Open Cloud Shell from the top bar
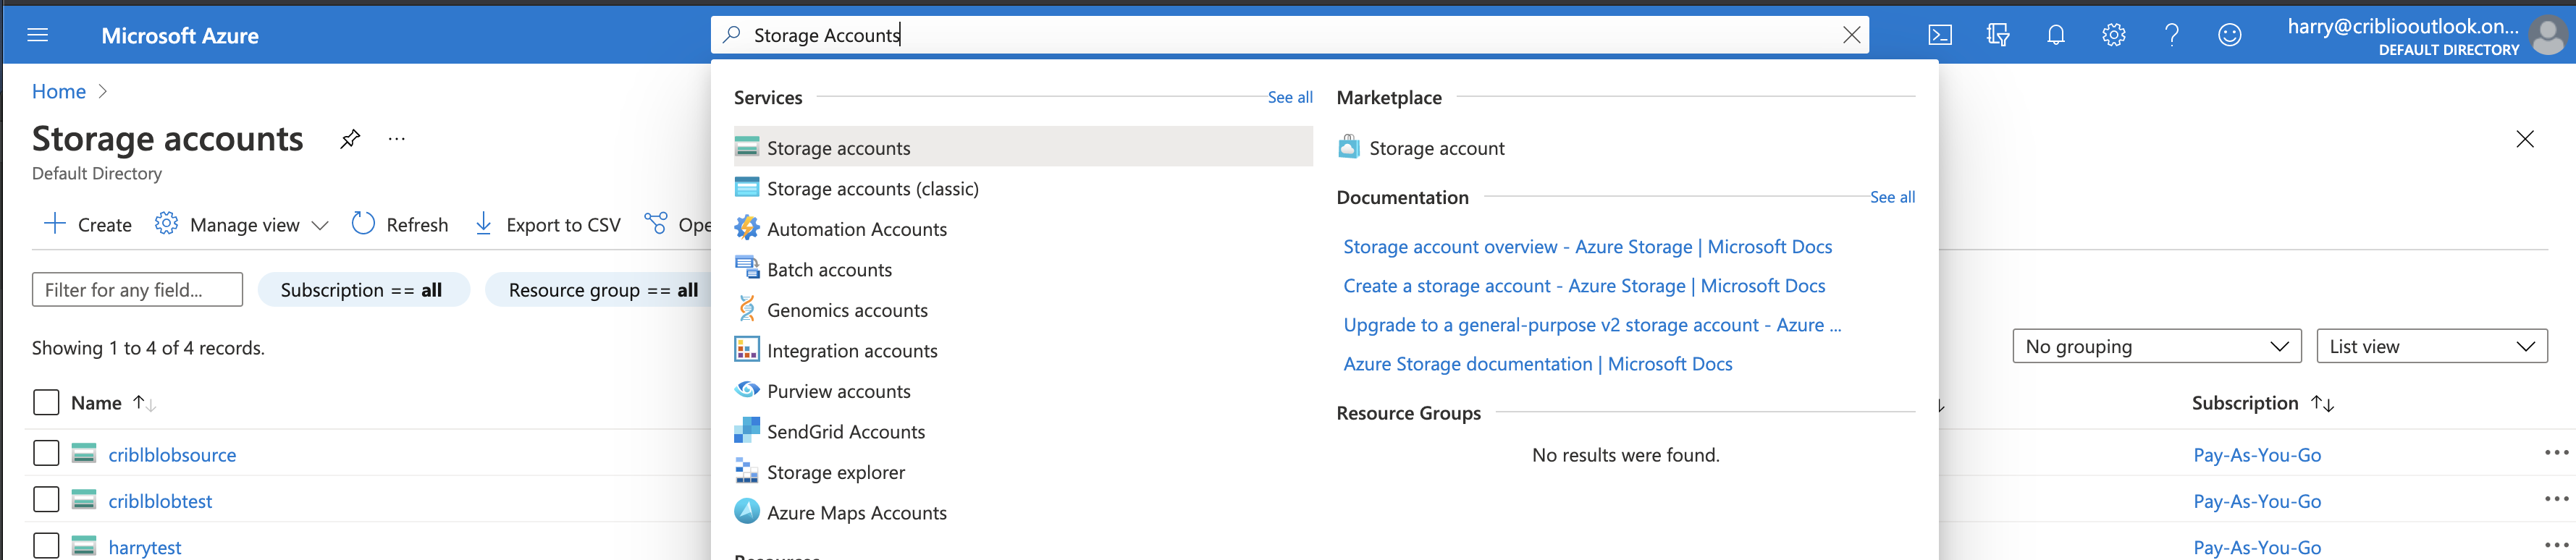2576x560 pixels. 1939,35
